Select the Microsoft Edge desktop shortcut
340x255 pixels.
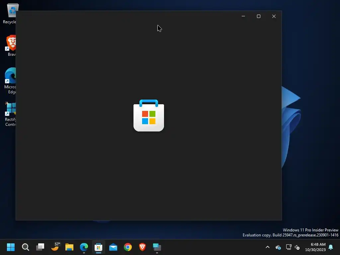[10, 81]
